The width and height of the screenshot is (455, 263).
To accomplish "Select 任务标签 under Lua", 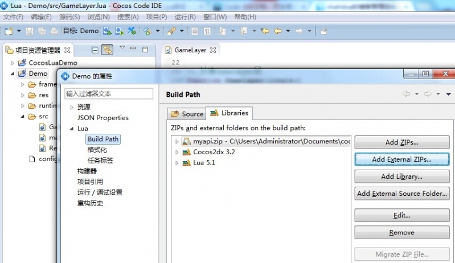I will click(x=100, y=161).
